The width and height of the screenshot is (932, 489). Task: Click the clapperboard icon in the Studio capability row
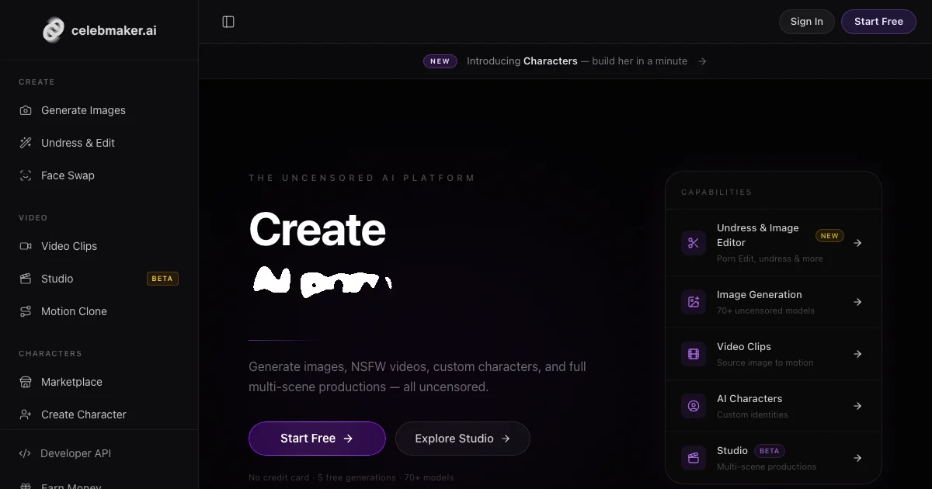[694, 458]
